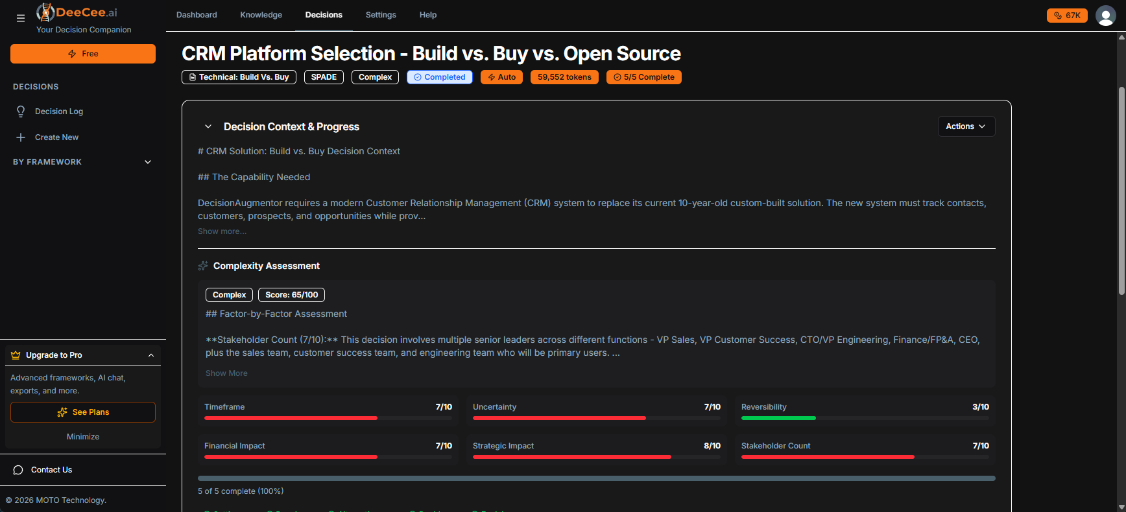Screen dimensions: 1126x512
Task: Click the Timeframe score bar
Action: 328,418
